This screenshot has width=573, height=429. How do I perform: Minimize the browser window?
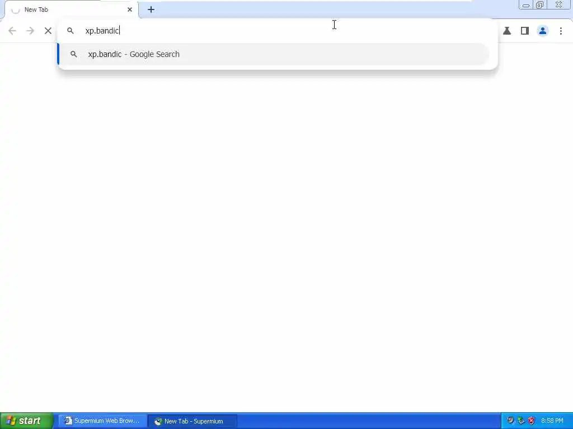click(526, 4)
